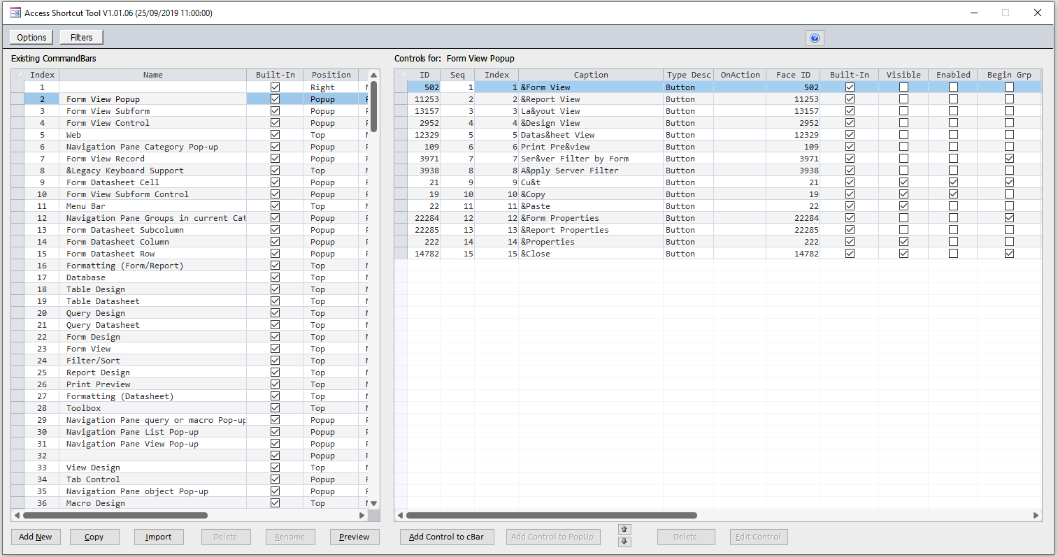Click the '&Report View' caption cell

point(591,99)
